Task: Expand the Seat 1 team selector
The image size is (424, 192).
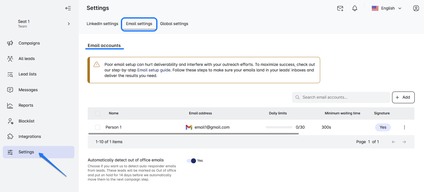Action: click(x=68, y=24)
